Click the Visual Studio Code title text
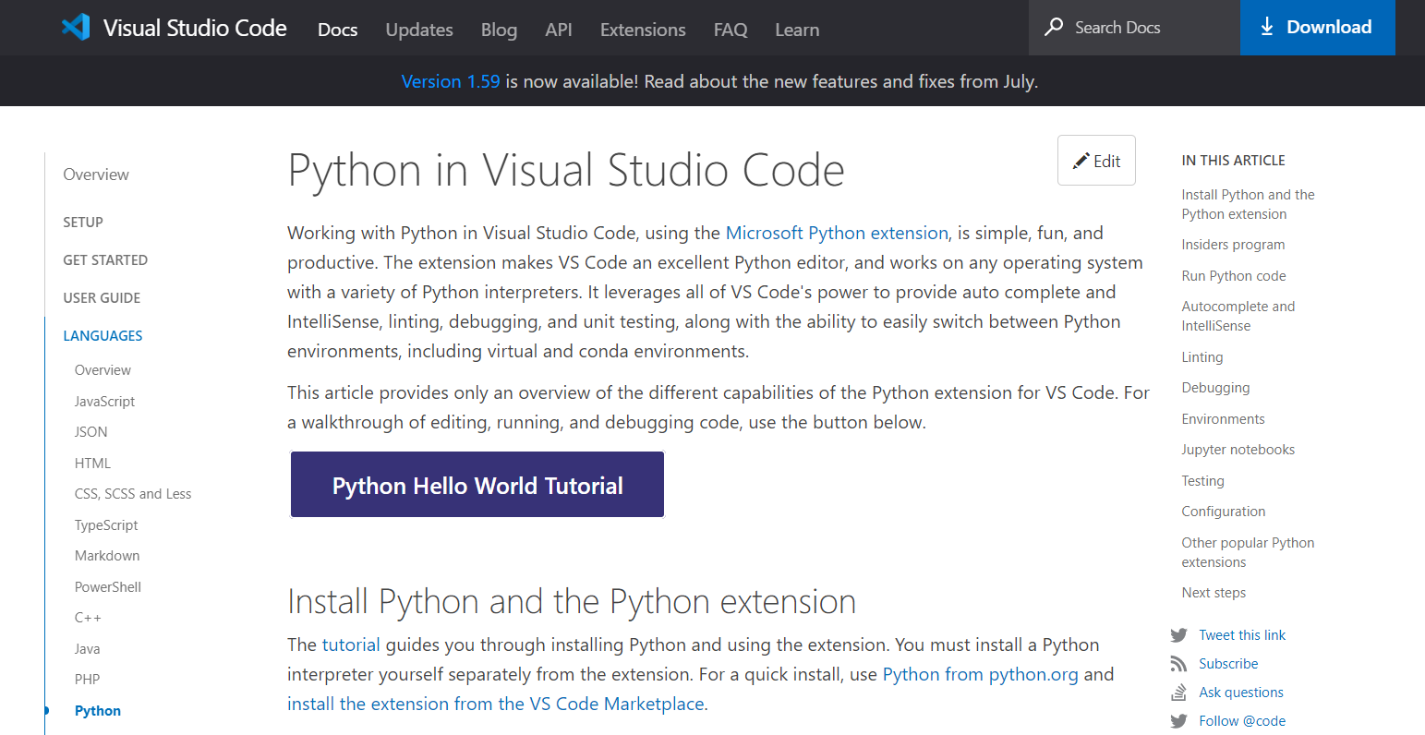The width and height of the screenshot is (1425, 735). (x=195, y=28)
